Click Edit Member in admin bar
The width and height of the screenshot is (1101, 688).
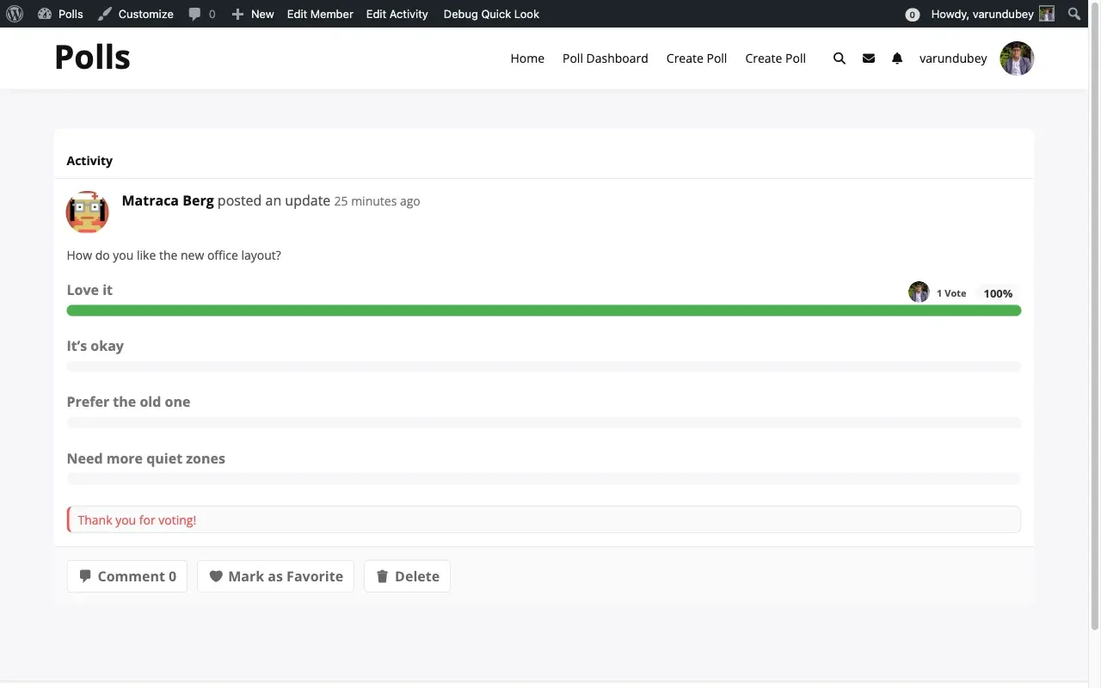point(320,14)
